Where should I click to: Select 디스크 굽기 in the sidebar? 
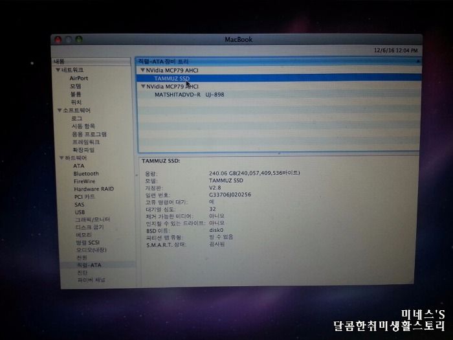(89, 227)
